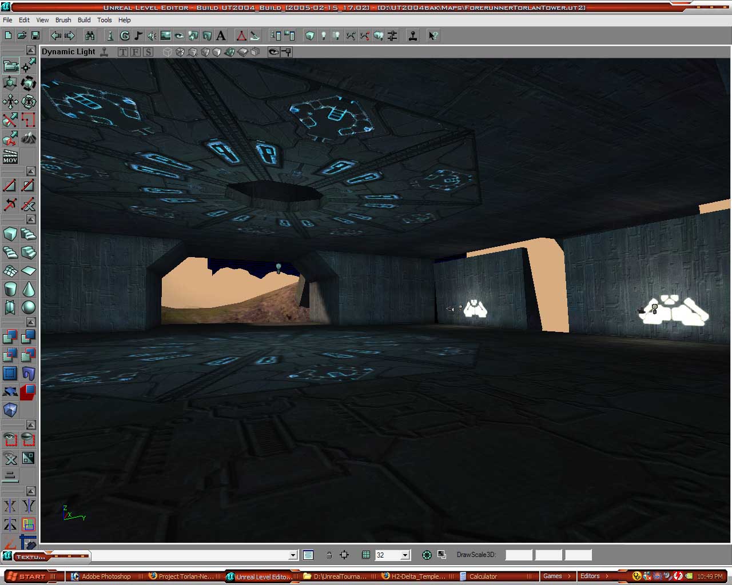Collapse the camera tools toolbox section
The width and height of the screenshot is (732, 585).
coord(31,50)
